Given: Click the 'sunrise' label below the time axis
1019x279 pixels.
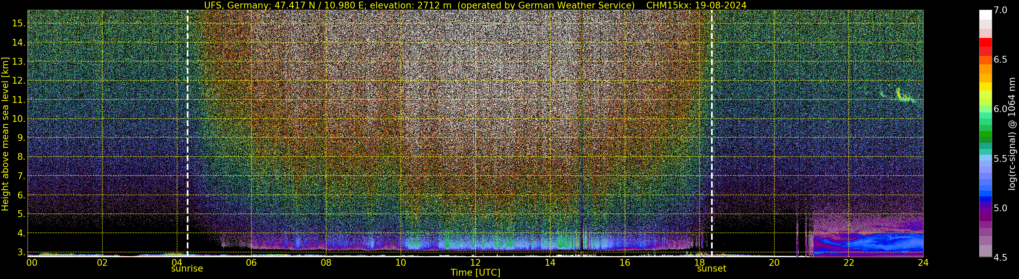Looking at the screenshot, I should [x=187, y=269].
